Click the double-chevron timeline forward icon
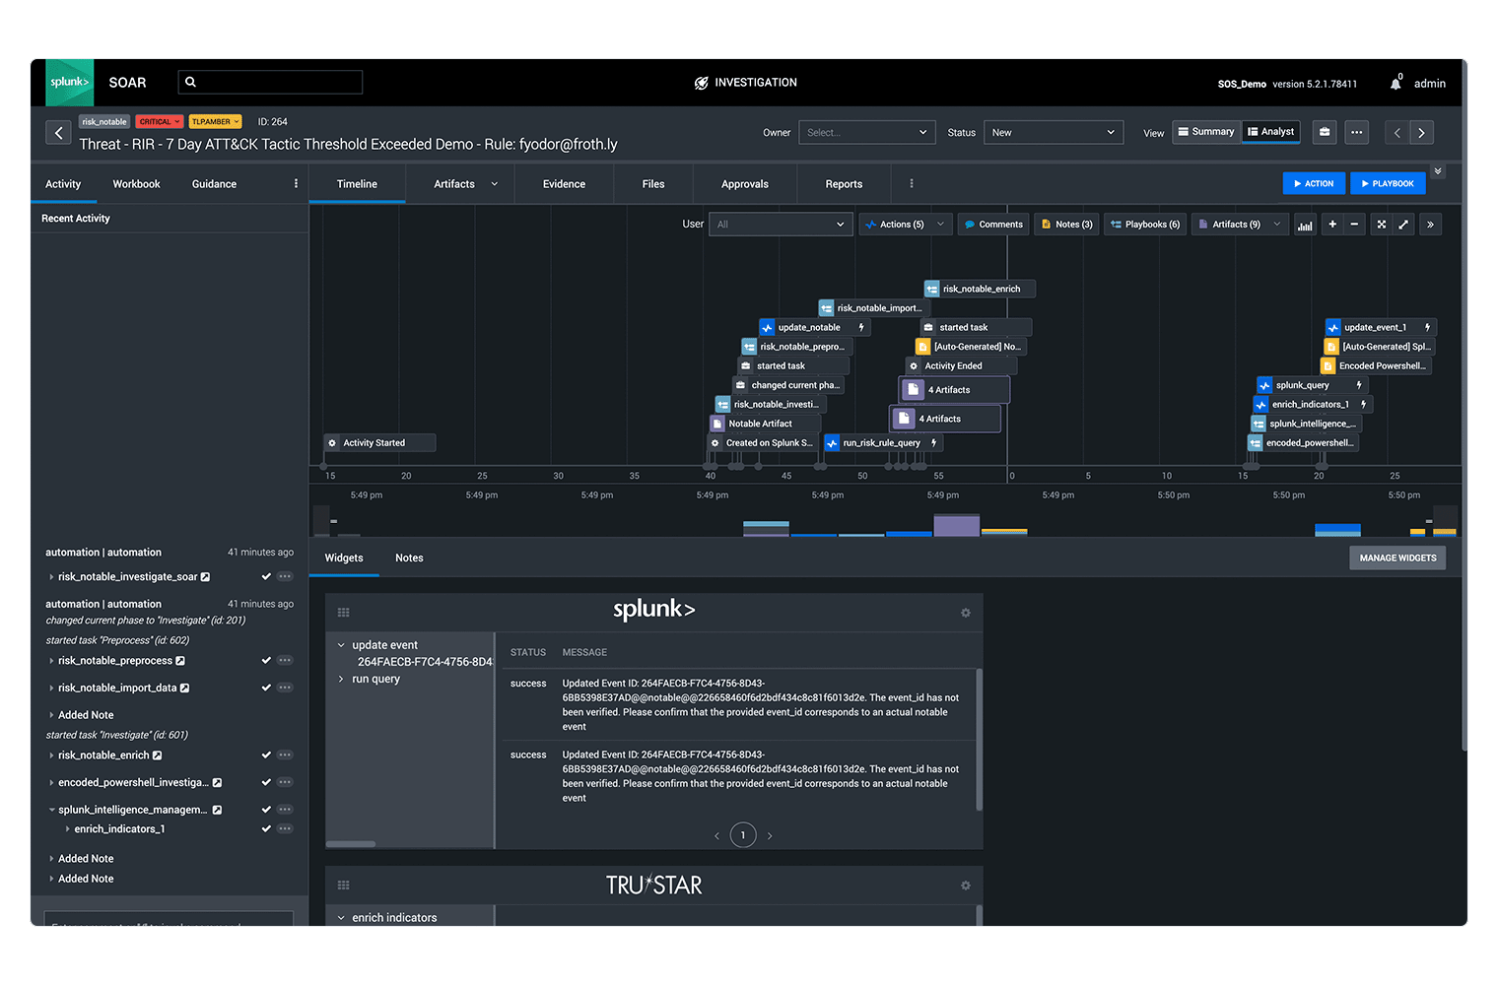This screenshot has height=985, width=1498. click(1430, 225)
